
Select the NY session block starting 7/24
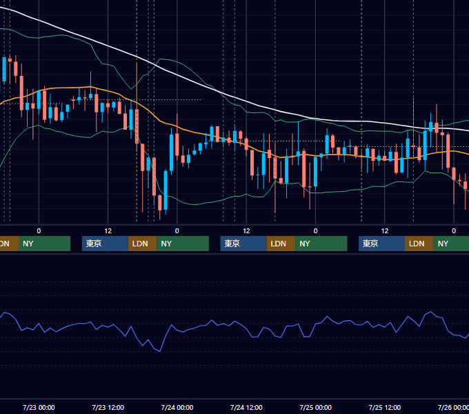tap(321, 244)
